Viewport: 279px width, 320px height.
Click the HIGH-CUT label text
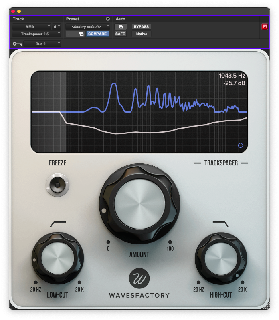point(221,295)
